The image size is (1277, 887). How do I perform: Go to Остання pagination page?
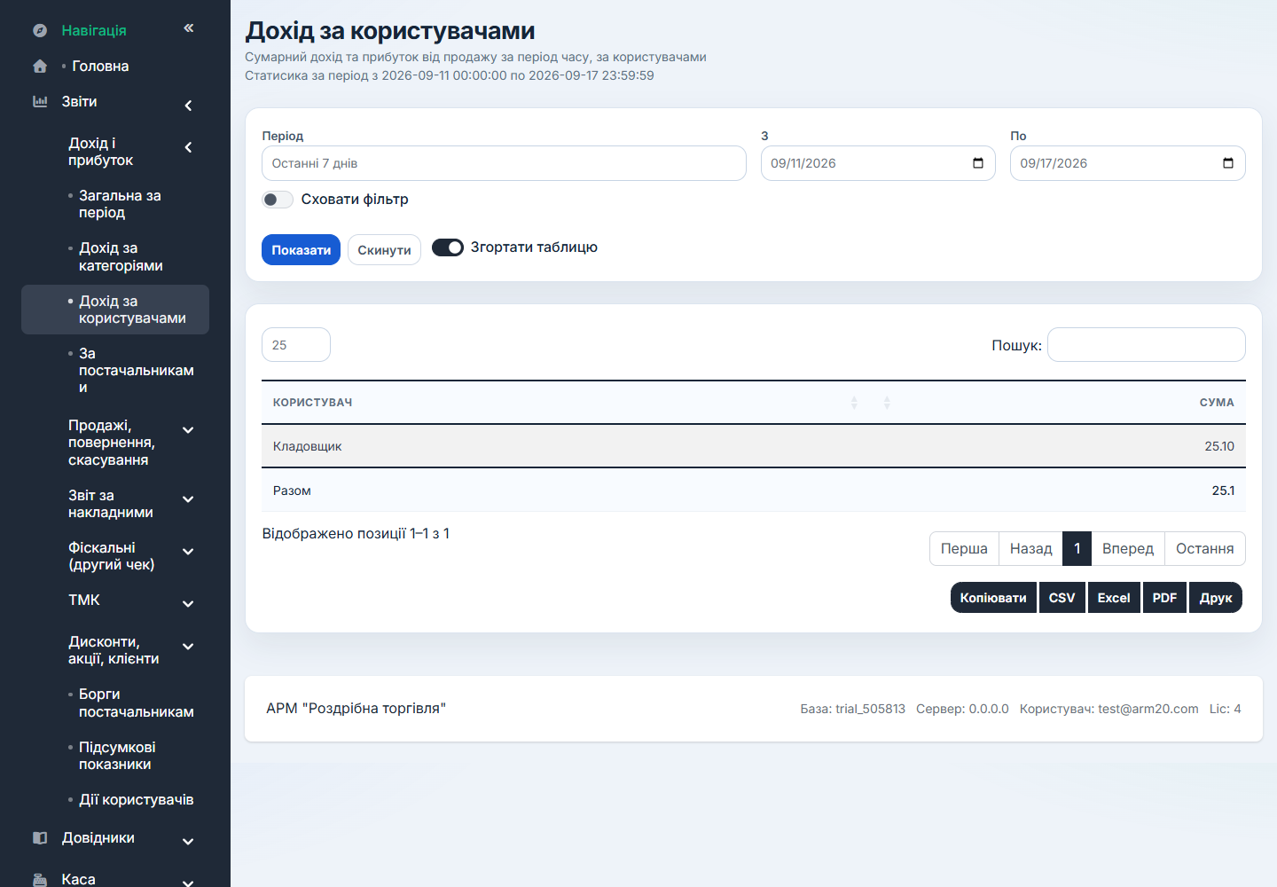pyautogui.click(x=1205, y=548)
